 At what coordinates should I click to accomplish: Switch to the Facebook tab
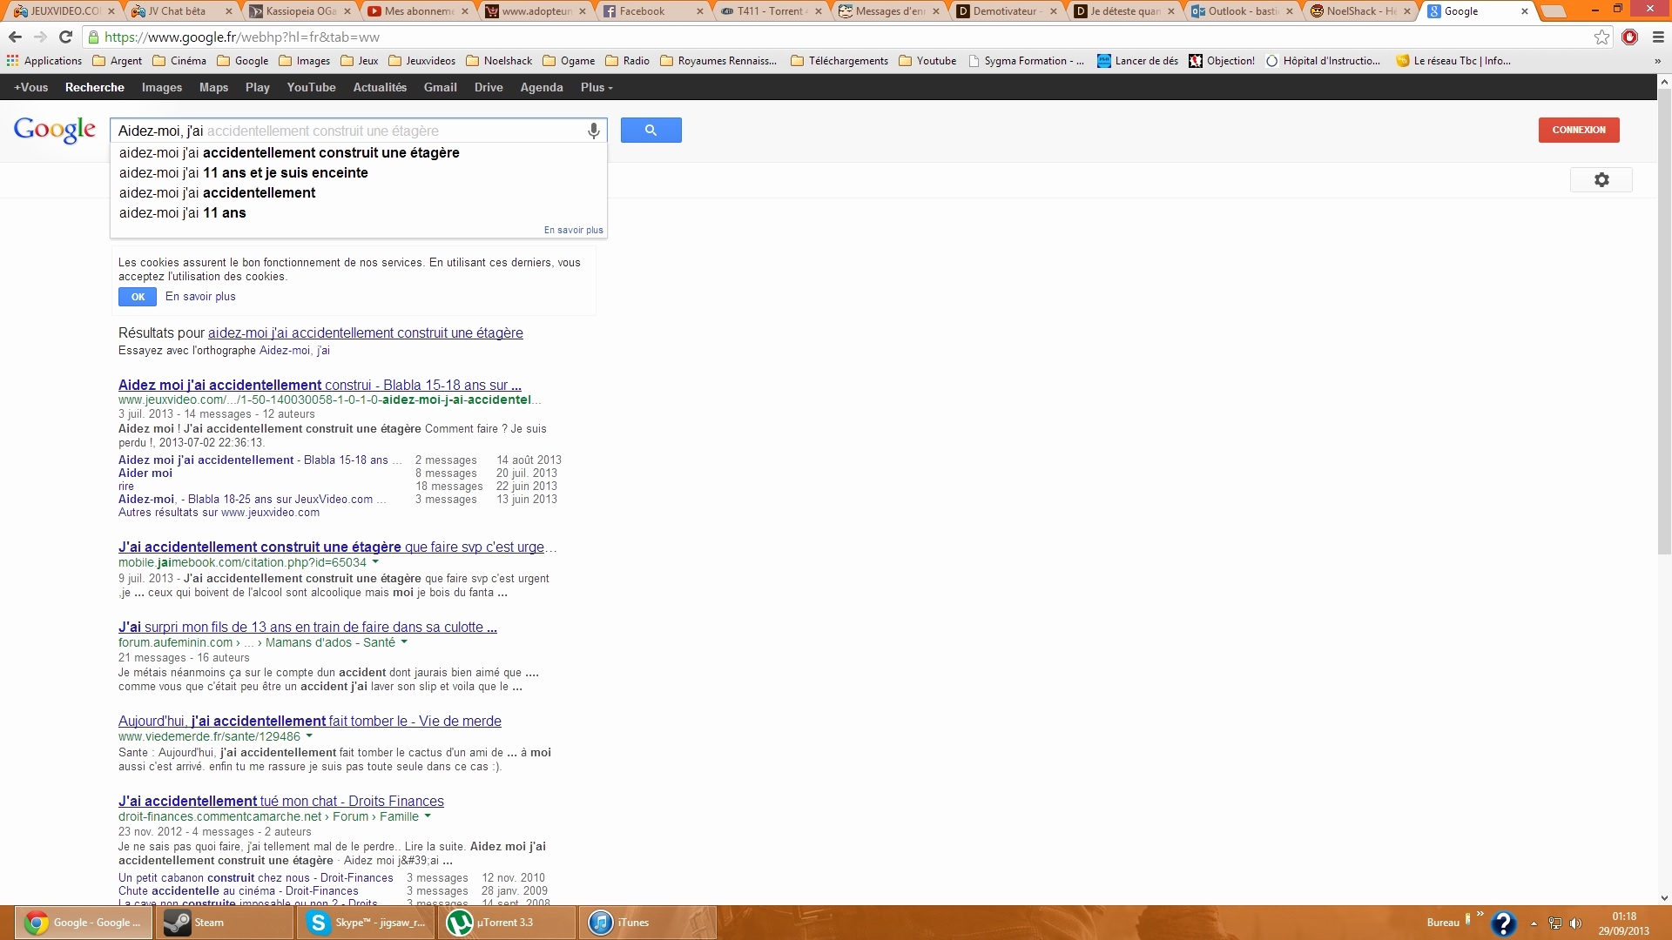pos(651,11)
